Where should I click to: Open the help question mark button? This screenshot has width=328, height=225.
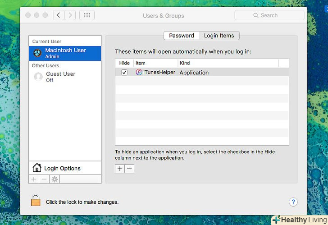[293, 202]
